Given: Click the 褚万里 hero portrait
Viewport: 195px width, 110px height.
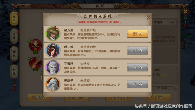Looking at the screenshot, I should point(53,34).
